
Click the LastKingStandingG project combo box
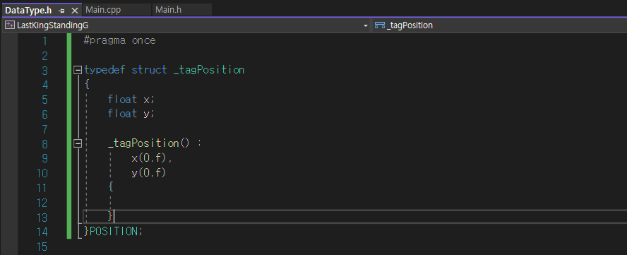186,25
